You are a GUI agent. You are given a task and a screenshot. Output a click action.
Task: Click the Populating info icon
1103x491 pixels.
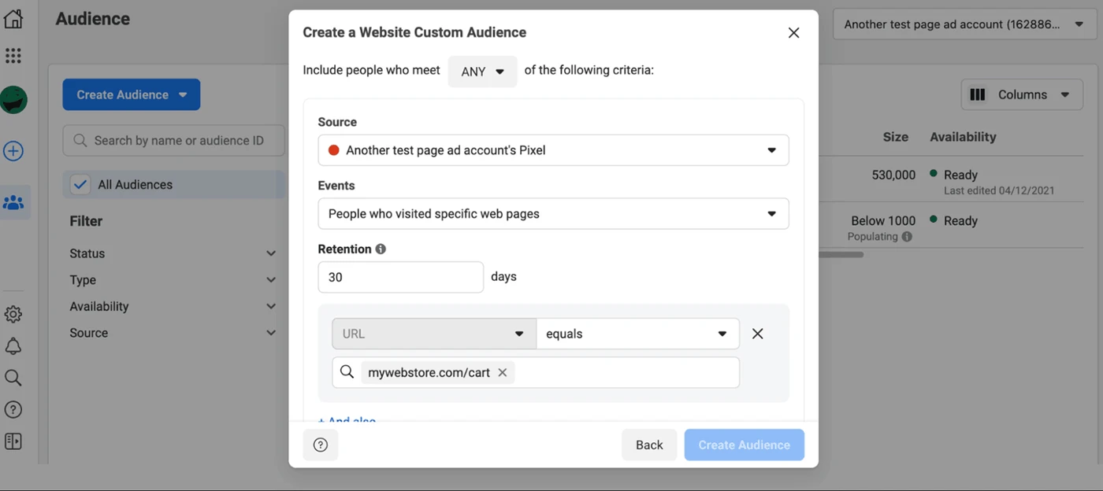pos(907,237)
